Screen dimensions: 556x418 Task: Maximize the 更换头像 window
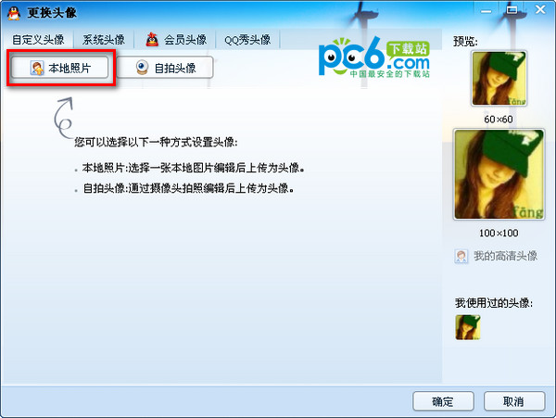tap(512, 10)
